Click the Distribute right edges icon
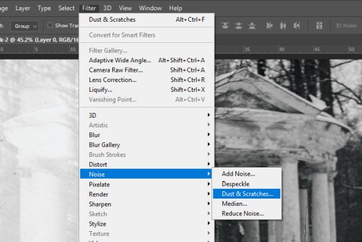The height and width of the screenshot is (242, 362). tap(297, 25)
